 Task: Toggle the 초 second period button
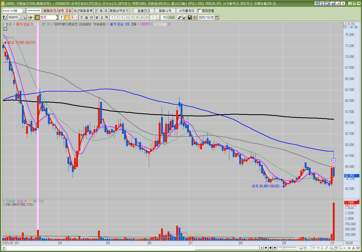pyautogui.click(x=102, y=17)
